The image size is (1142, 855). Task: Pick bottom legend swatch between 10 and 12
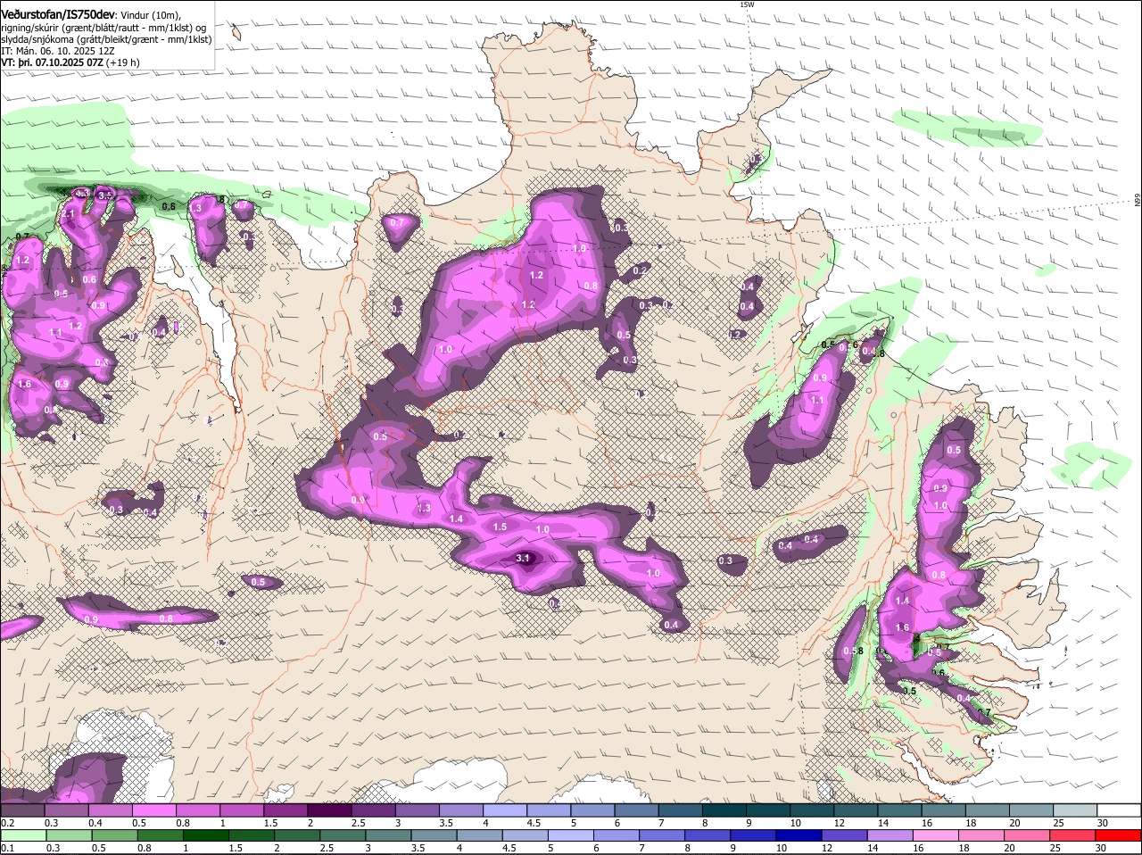pos(800,835)
